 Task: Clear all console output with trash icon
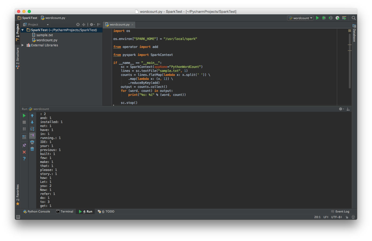coord(32,149)
